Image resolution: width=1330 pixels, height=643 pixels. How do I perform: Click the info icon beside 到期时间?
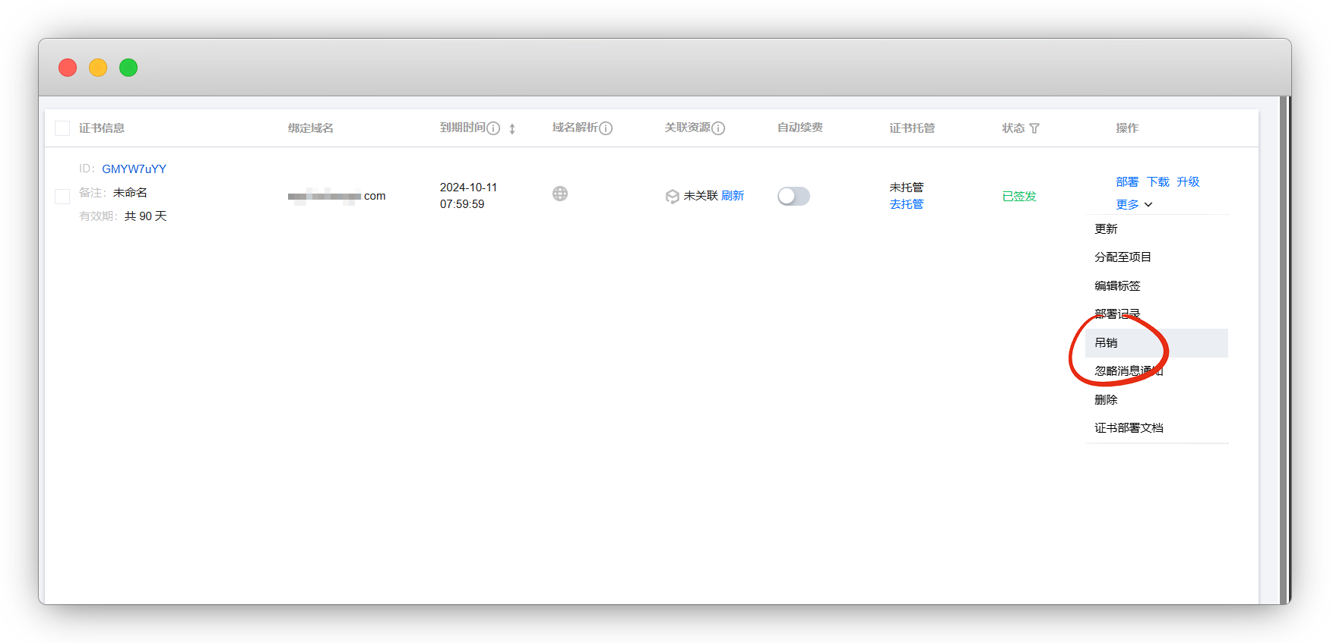pyautogui.click(x=493, y=128)
